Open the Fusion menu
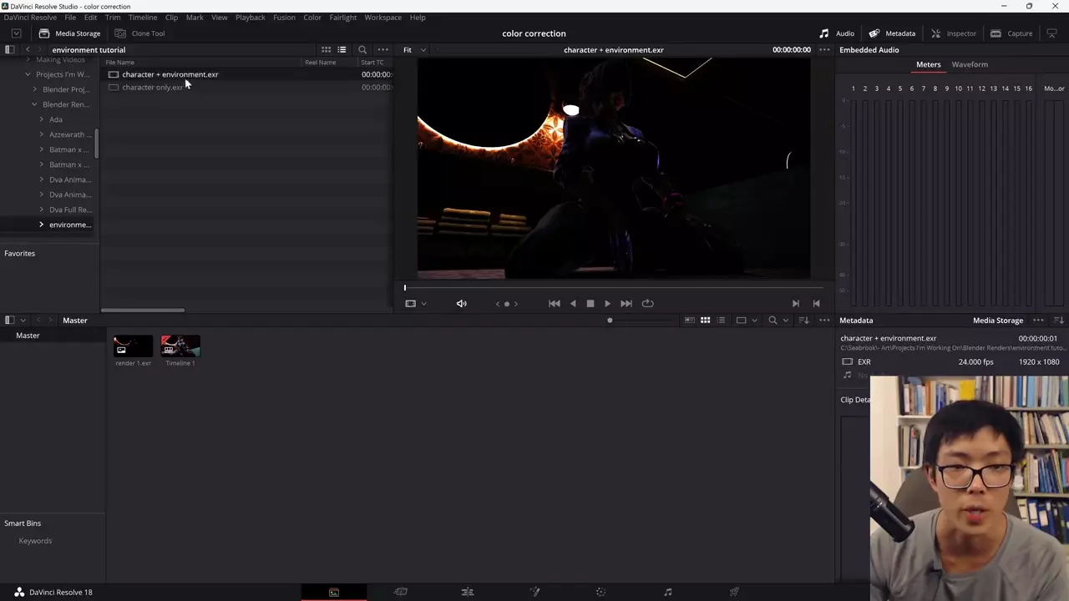The width and height of the screenshot is (1069, 601). (x=283, y=17)
